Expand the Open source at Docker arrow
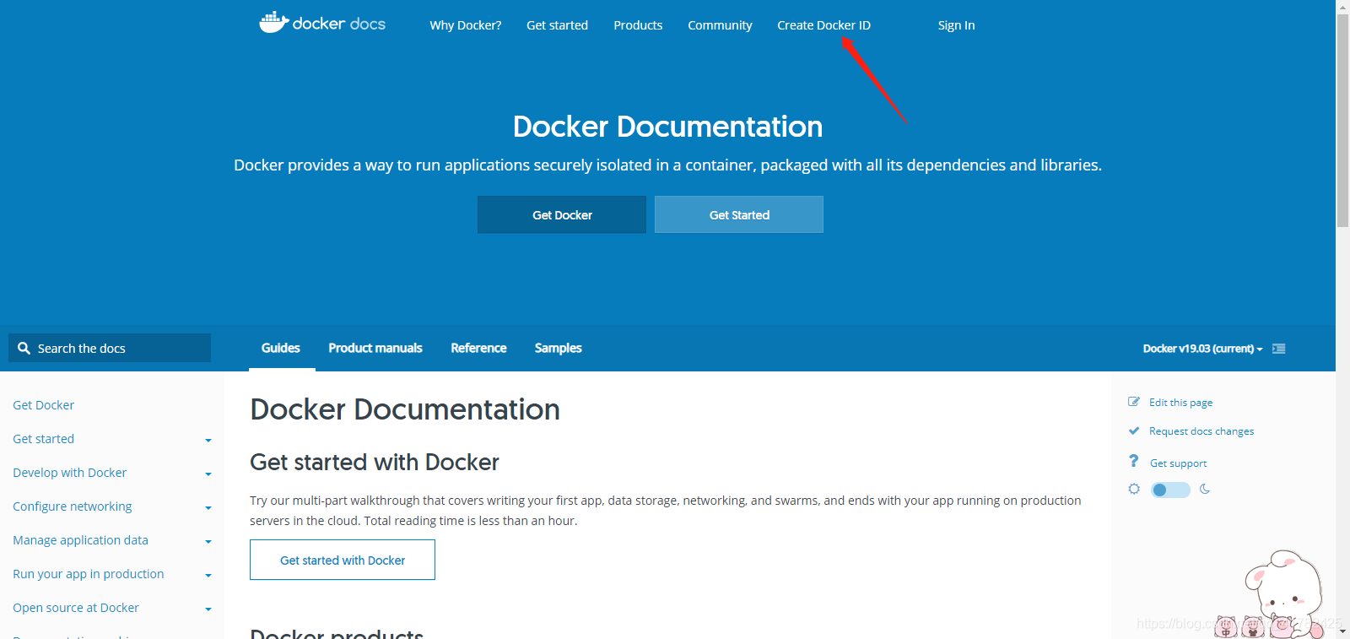Image resolution: width=1350 pixels, height=639 pixels. click(x=208, y=609)
